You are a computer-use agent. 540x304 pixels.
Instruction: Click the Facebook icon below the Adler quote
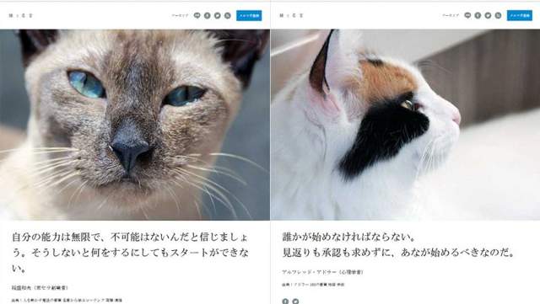pyautogui.click(x=285, y=301)
